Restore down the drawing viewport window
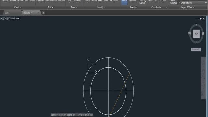Viewport: 208px width, 117px height. pos(201,19)
